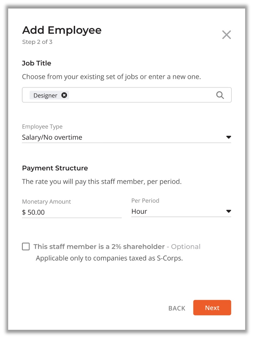
Task: Expand the Per Period dropdown arrow
Action: click(x=228, y=211)
